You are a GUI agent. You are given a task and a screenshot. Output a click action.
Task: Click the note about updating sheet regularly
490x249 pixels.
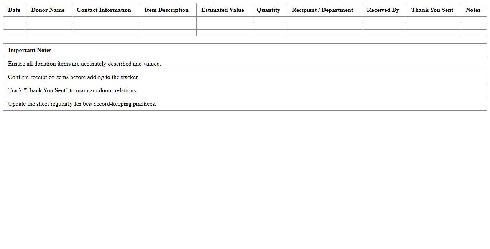pos(82,104)
